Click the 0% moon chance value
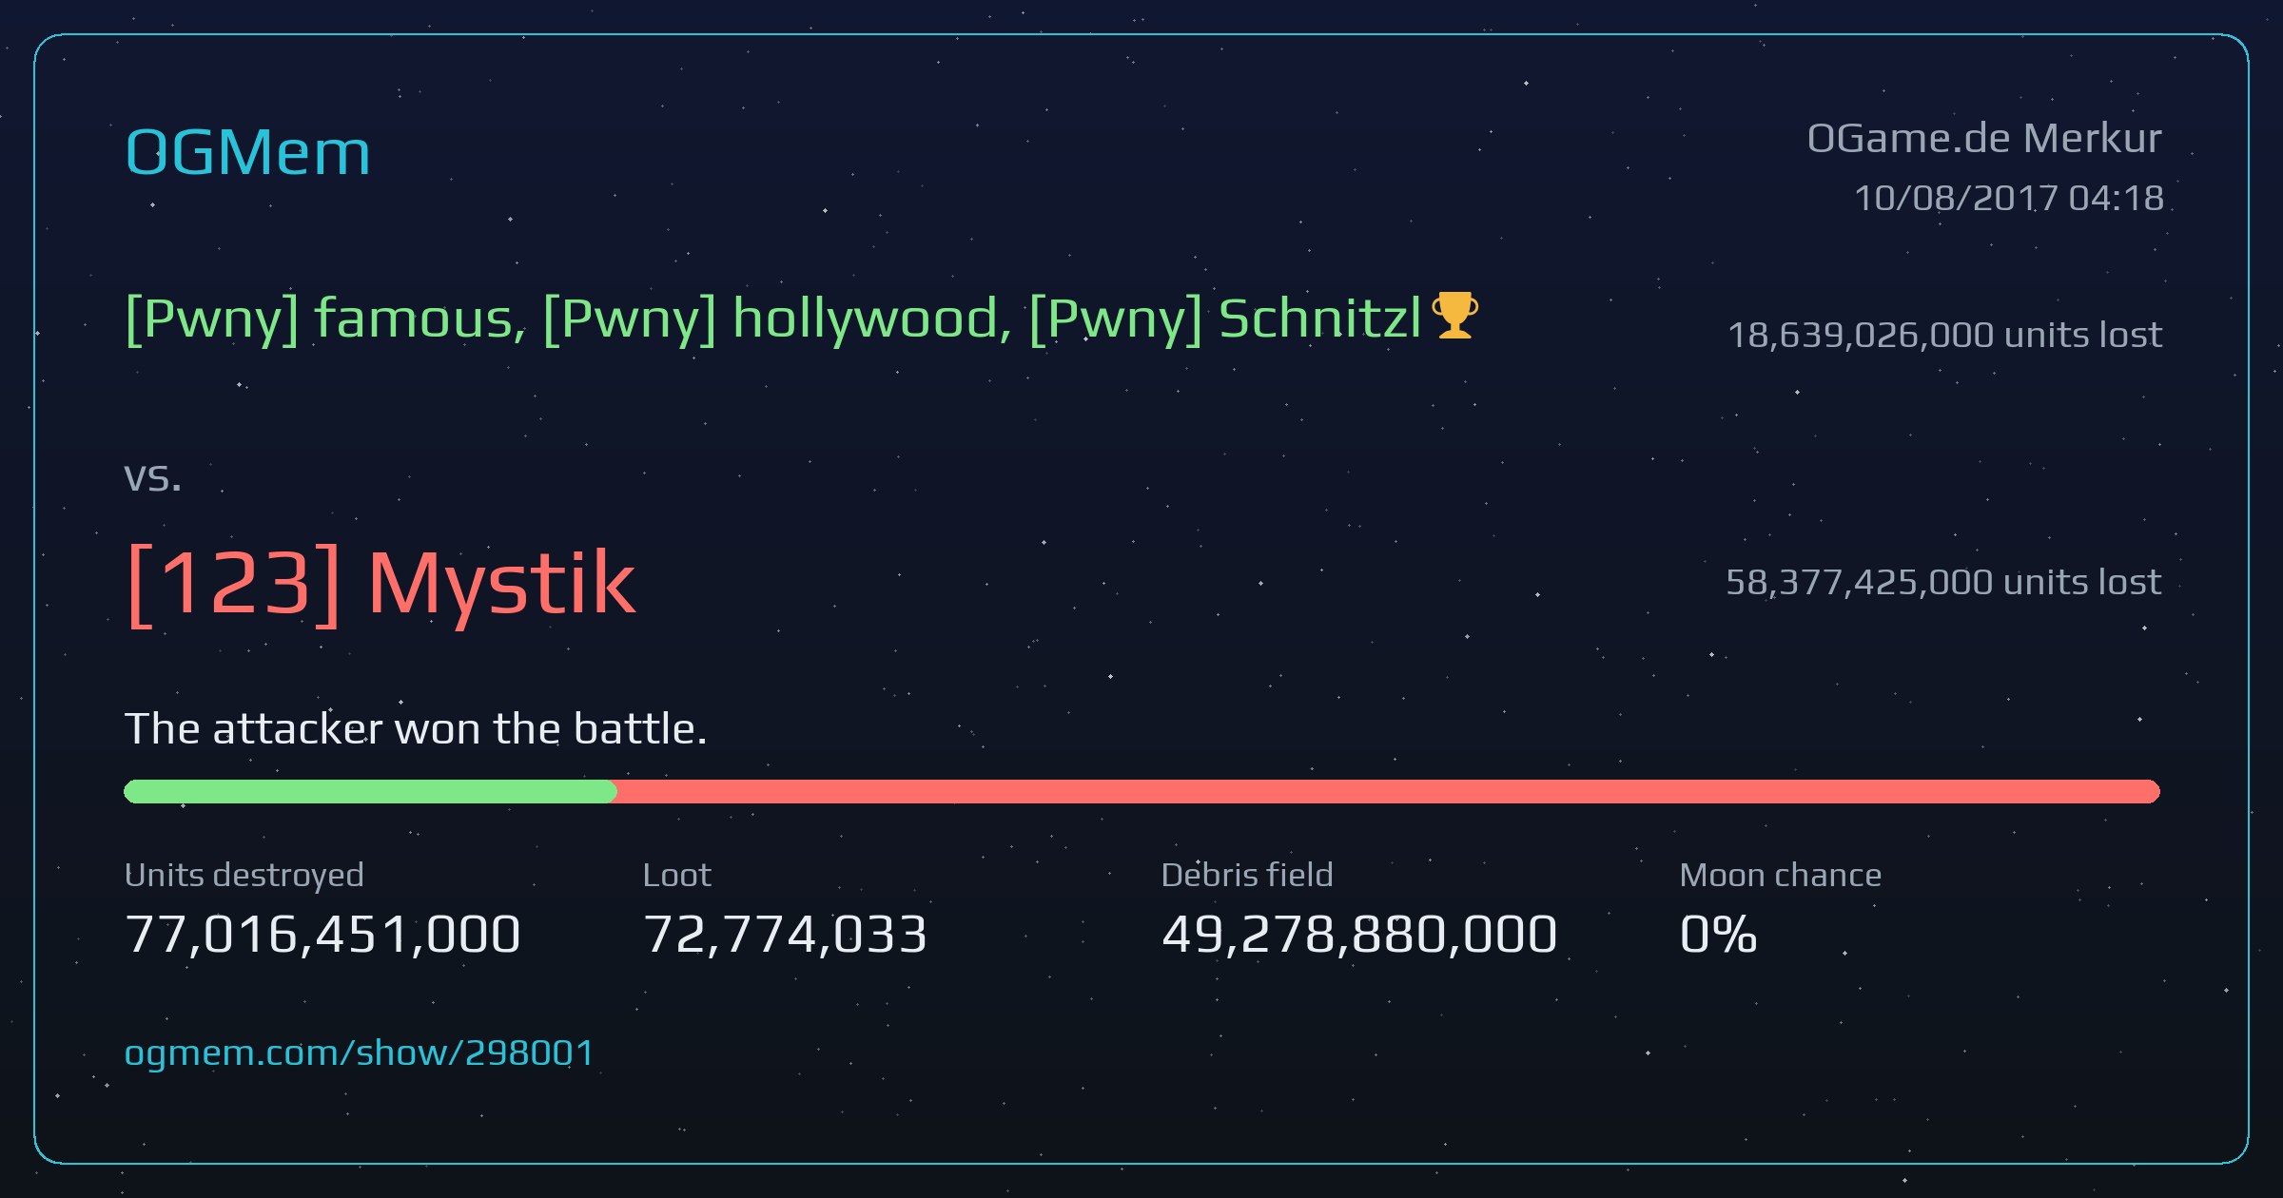The width and height of the screenshot is (2283, 1198). 1718,934
